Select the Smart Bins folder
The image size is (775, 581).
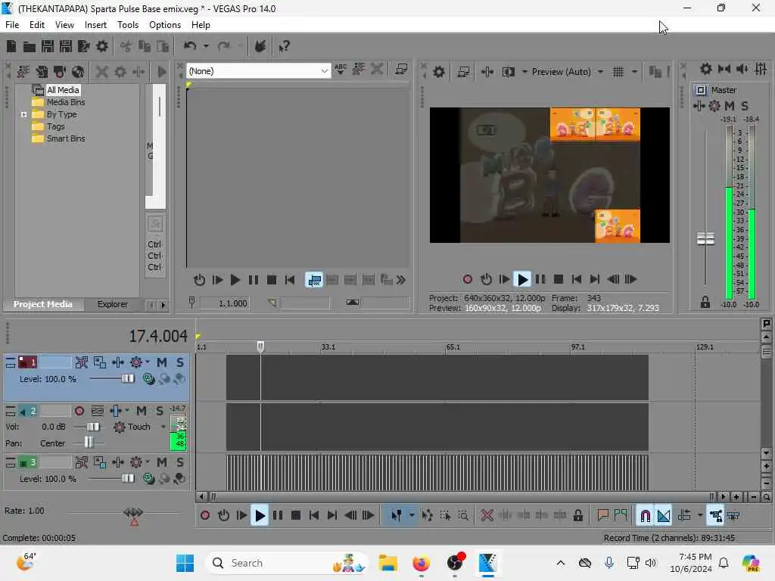pyautogui.click(x=66, y=139)
